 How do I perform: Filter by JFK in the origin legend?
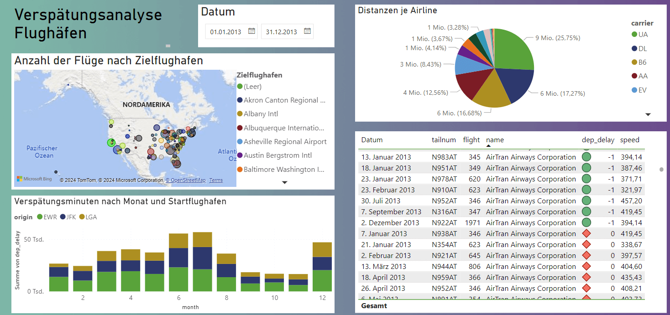coord(68,217)
